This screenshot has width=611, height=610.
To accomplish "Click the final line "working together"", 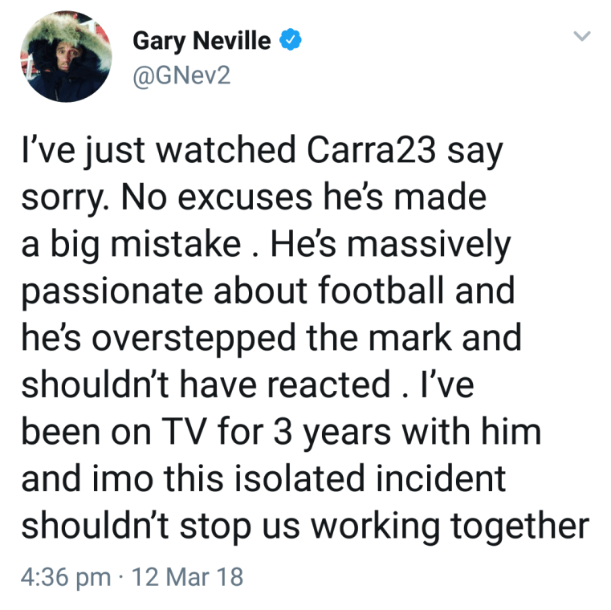I will [449, 526].
